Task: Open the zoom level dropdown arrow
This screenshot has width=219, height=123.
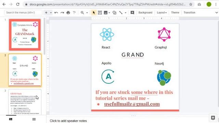Action: [87, 13]
